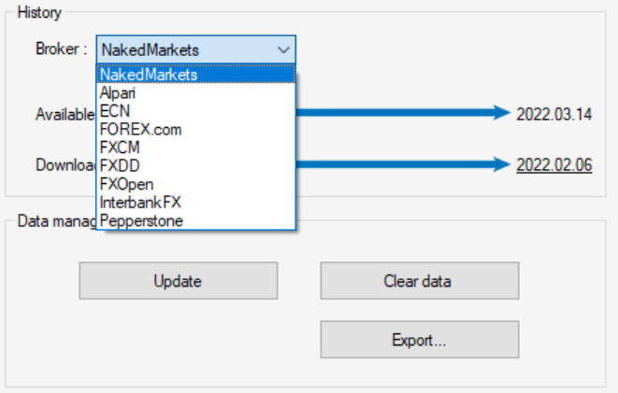The height and width of the screenshot is (393, 618).
Task: Choose Alpari from the broker list
Action: pos(196,92)
